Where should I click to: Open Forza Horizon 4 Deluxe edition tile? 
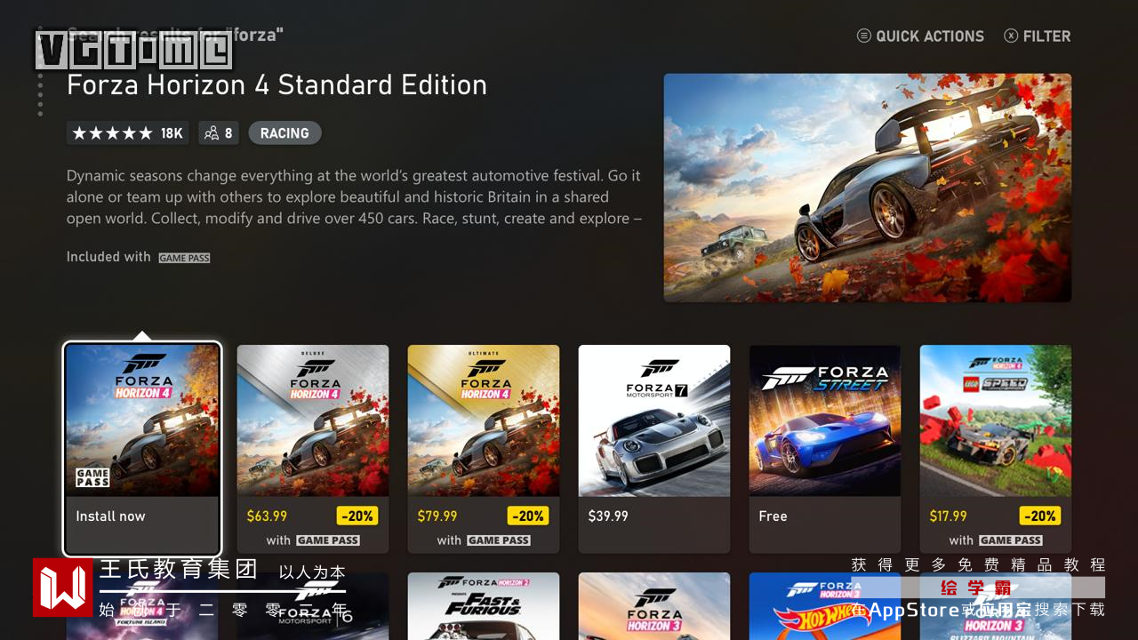[313, 449]
